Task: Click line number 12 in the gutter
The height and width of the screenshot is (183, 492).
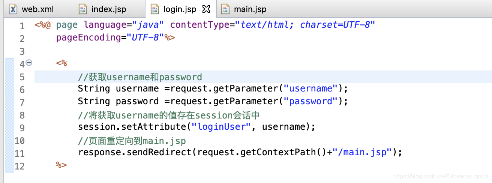Action: pos(19,166)
